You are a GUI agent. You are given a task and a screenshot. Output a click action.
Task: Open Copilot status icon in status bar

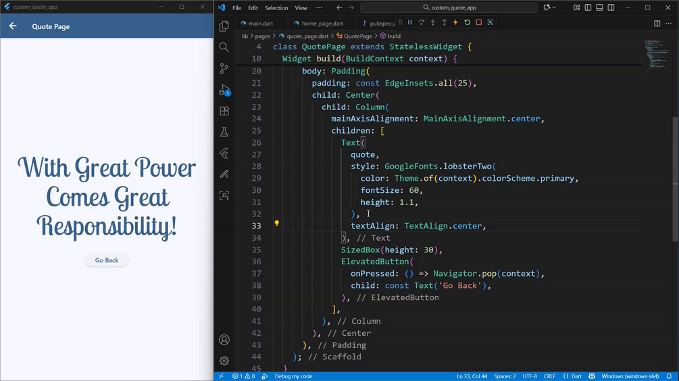tap(592, 376)
